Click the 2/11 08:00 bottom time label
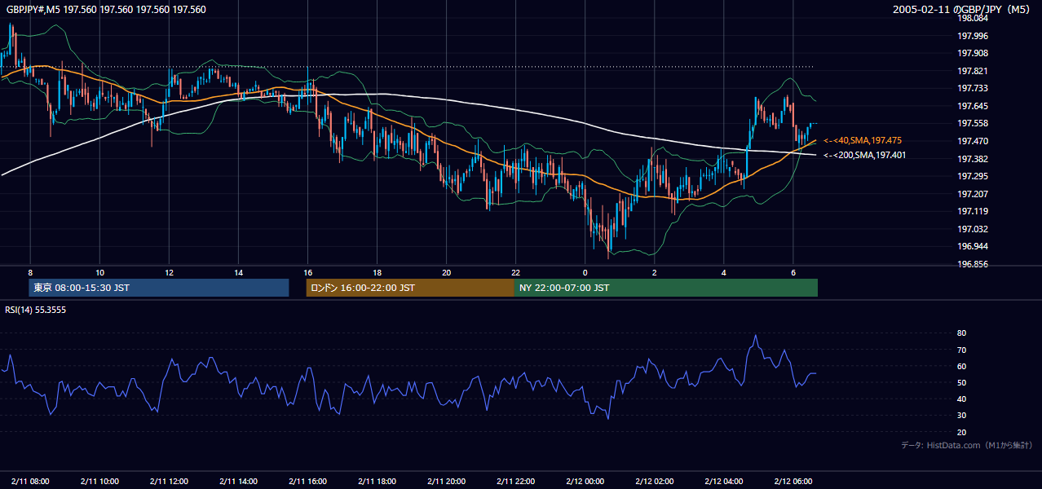Viewport: 1042px width, 489px height. [x=30, y=482]
